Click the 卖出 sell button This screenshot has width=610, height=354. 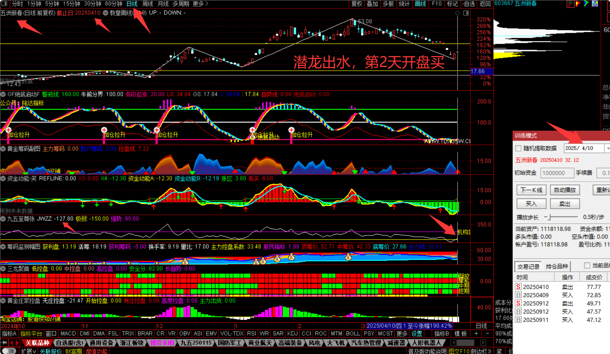point(565,204)
